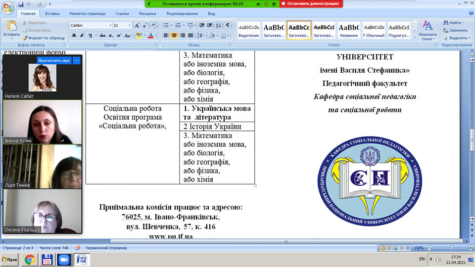The height and width of the screenshot is (267, 475).
Task: Click the bold (Ж) formatting icon
Action: pyautogui.click(x=74, y=35)
